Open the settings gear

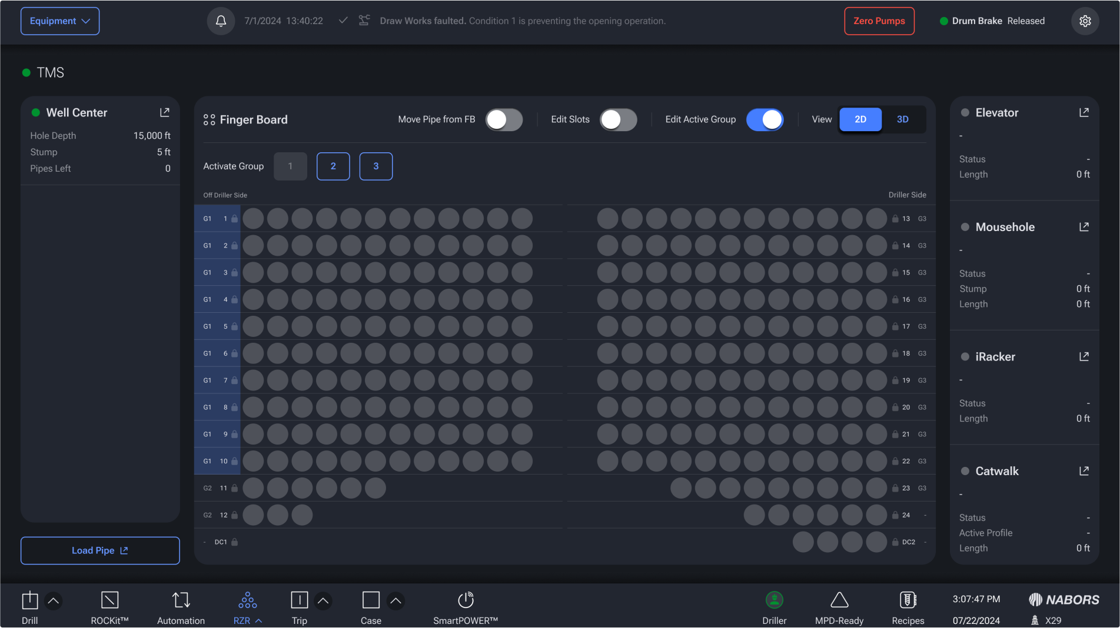1085,21
